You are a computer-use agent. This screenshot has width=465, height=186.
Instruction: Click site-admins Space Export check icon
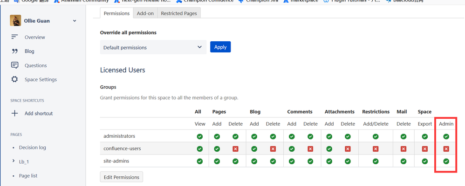424,161
